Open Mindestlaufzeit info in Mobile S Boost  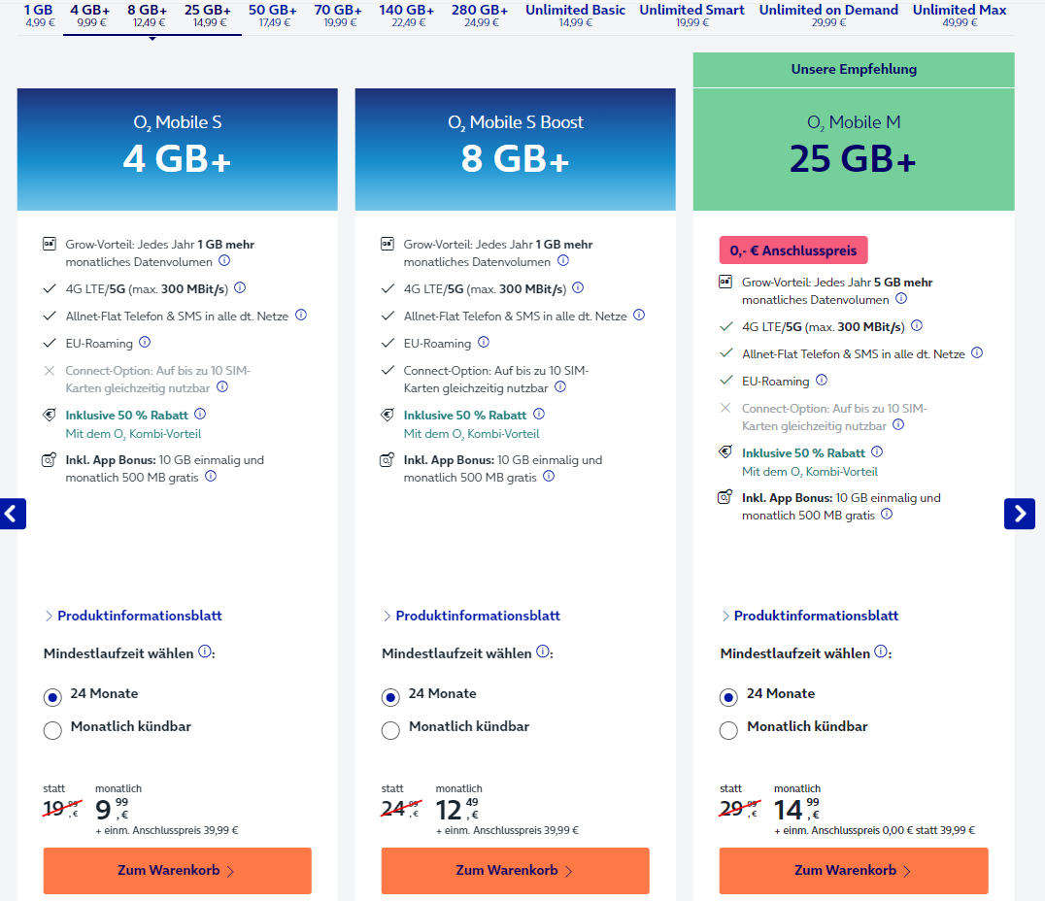(x=543, y=651)
